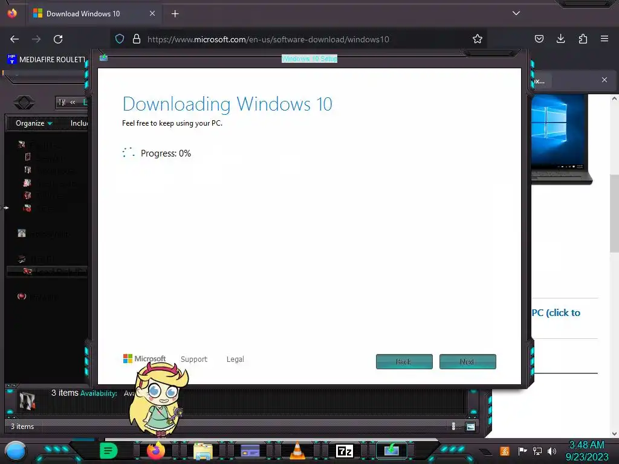This screenshot has width=619, height=464.
Task: Open Firefox tracking protection shield
Action: point(120,39)
